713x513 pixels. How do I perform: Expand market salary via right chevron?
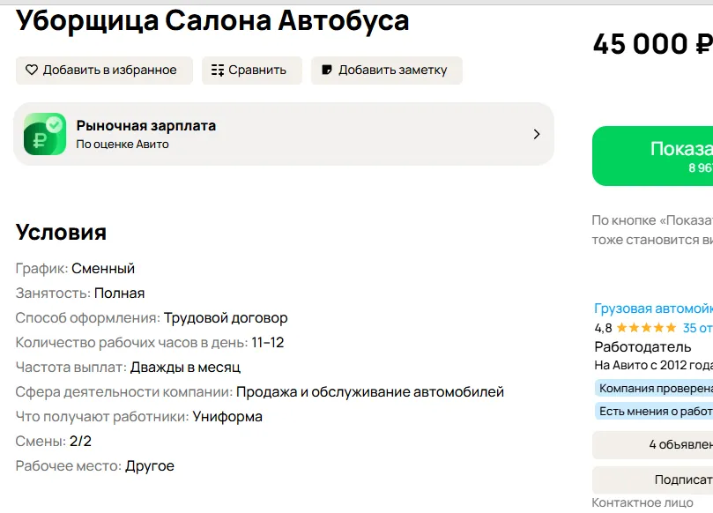[537, 134]
